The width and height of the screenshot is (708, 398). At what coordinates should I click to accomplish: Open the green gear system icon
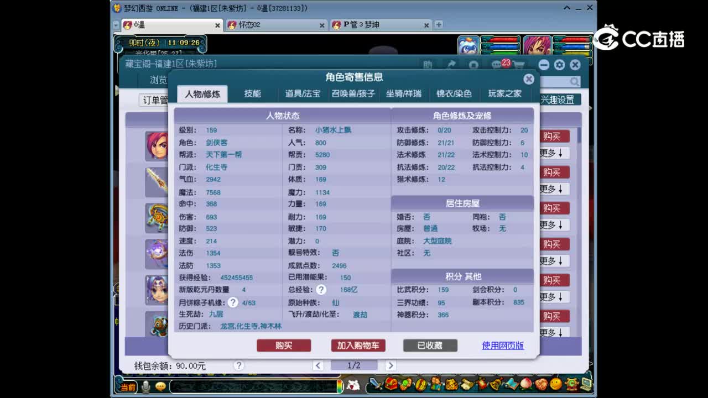tap(571, 384)
